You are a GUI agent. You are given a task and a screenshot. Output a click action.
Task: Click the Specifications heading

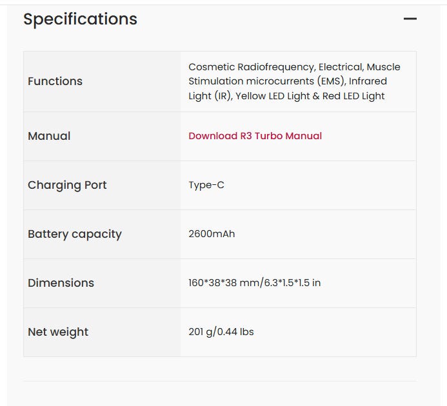click(x=80, y=19)
